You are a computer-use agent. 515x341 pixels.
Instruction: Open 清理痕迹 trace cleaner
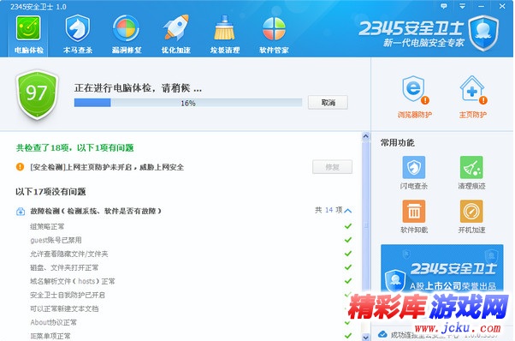pyautogui.click(x=471, y=173)
